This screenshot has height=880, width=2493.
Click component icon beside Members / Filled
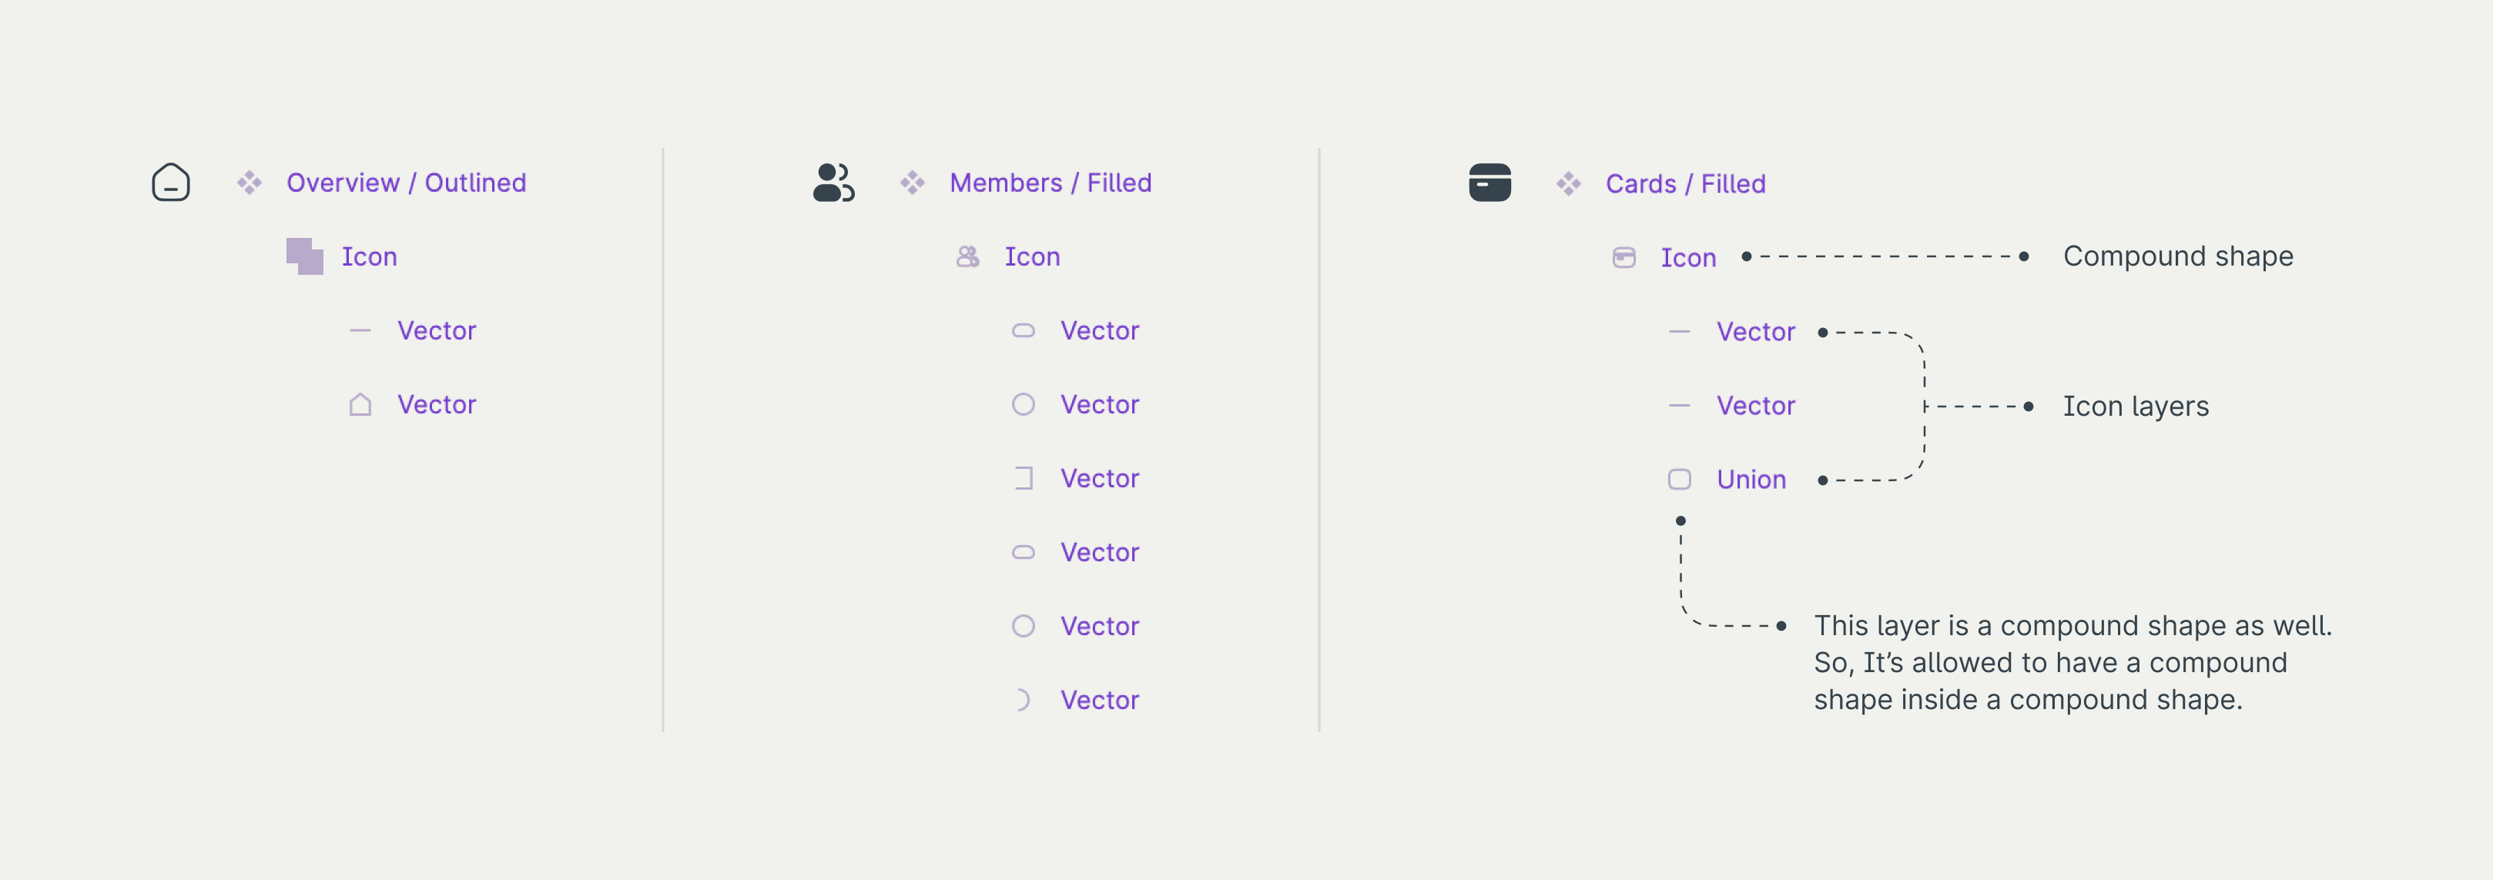(913, 182)
